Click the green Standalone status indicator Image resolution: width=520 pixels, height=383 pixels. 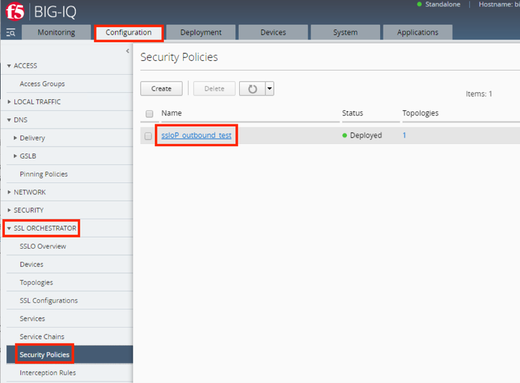419,4
